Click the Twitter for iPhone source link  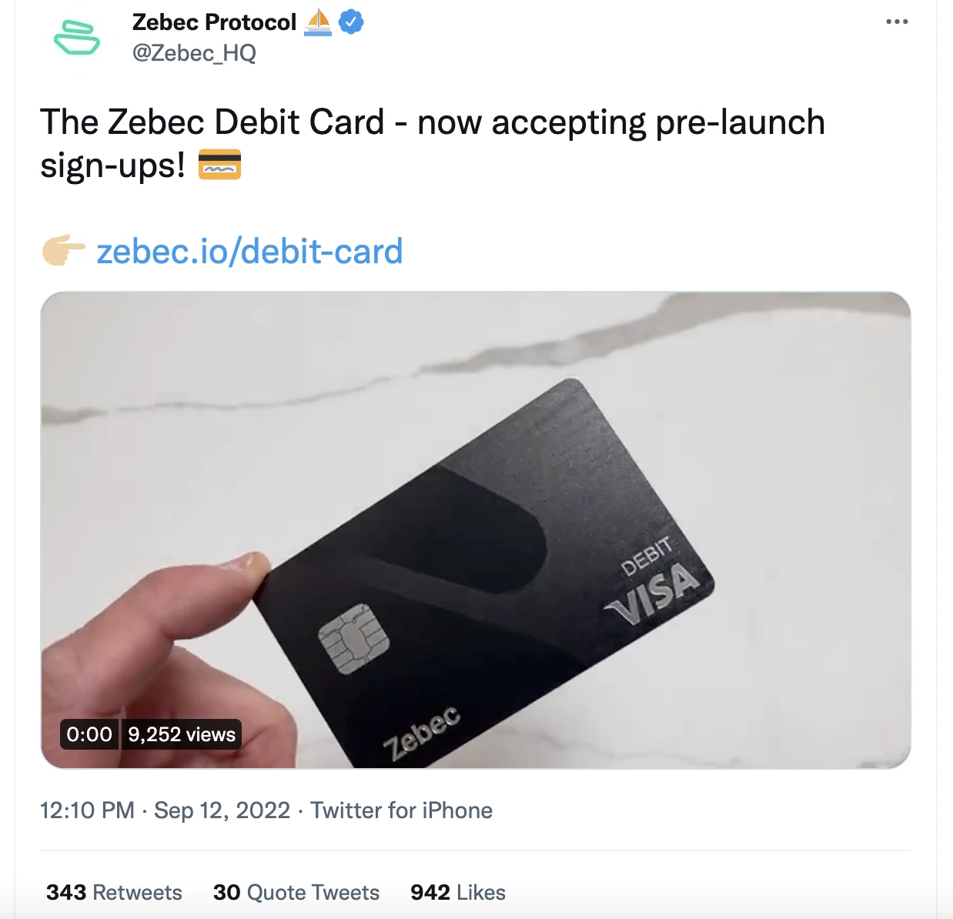point(401,810)
